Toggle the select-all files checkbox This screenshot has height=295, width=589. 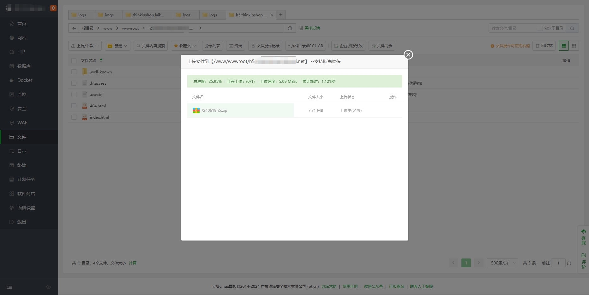click(x=74, y=61)
